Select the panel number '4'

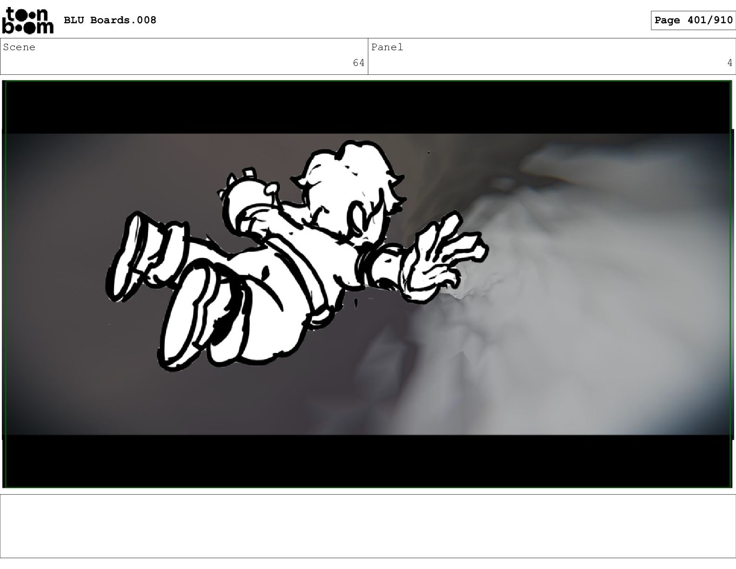tap(729, 63)
